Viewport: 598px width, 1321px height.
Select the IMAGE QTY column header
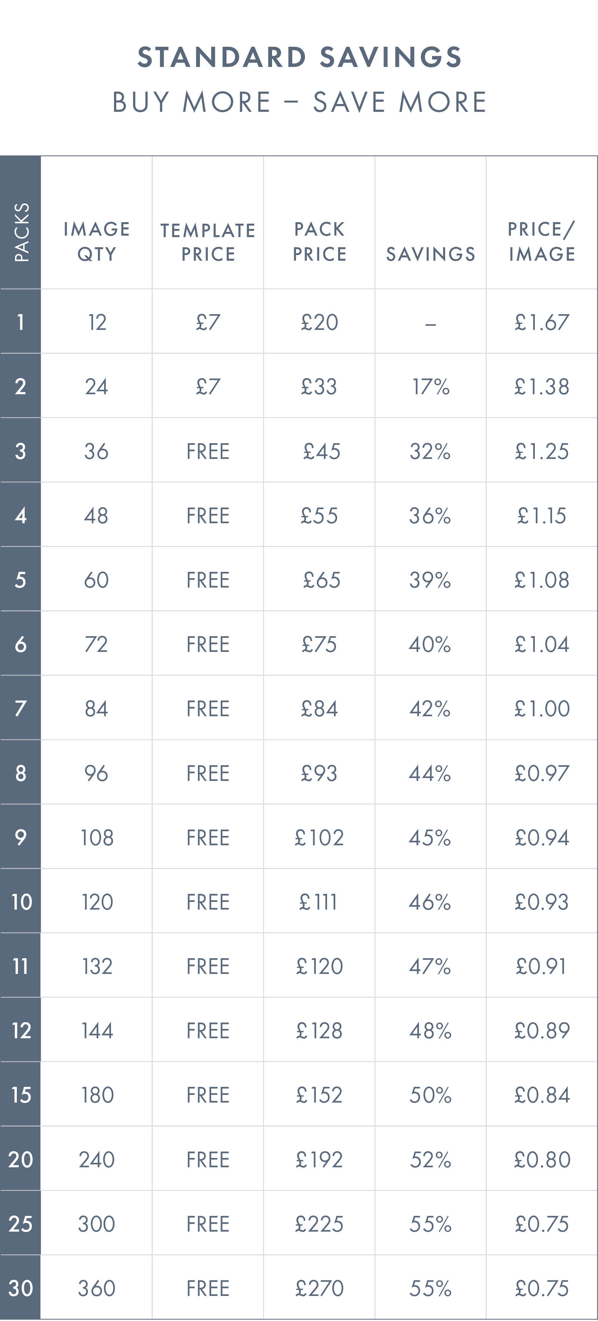click(x=96, y=241)
